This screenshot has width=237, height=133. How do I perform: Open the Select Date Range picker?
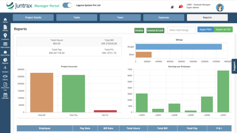[181, 30]
